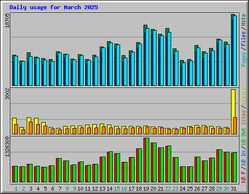Click the 3002 visits axis value
The image size is (249, 194).
click(7, 94)
